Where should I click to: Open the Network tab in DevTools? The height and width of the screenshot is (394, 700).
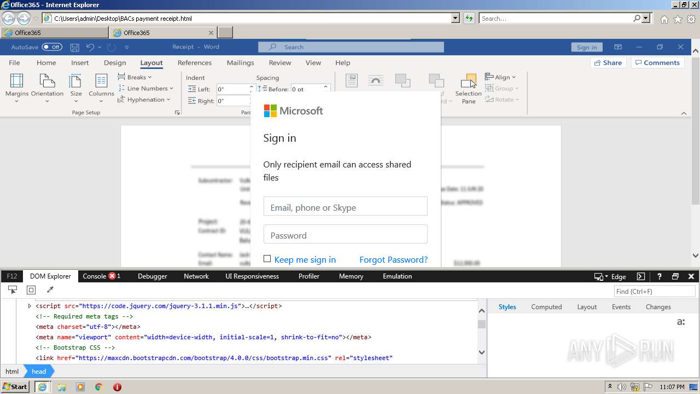click(196, 276)
